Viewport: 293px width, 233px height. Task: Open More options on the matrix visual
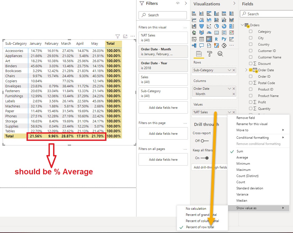pos(133,36)
